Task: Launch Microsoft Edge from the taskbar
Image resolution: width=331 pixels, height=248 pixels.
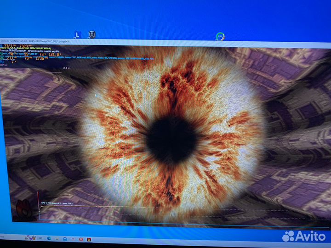Action: [49, 238]
